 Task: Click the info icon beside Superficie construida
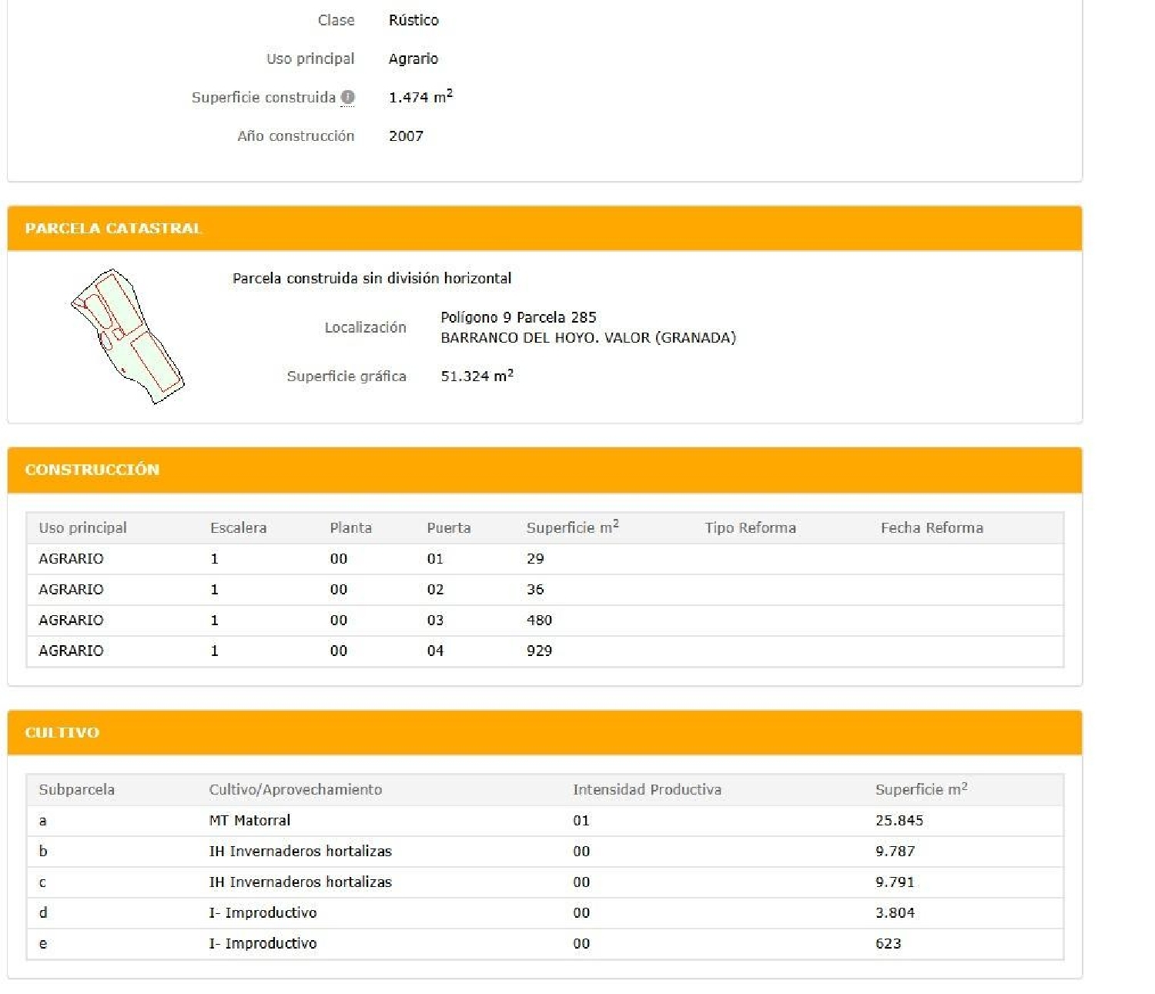click(349, 97)
